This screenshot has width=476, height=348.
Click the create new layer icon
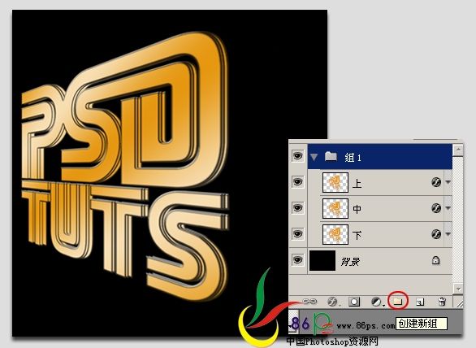420,302
